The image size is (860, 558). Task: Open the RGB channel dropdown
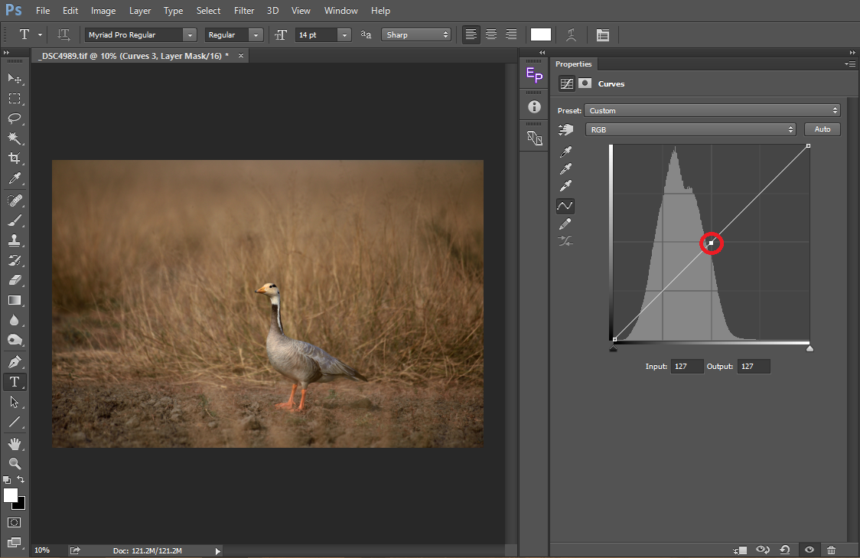[x=690, y=130]
